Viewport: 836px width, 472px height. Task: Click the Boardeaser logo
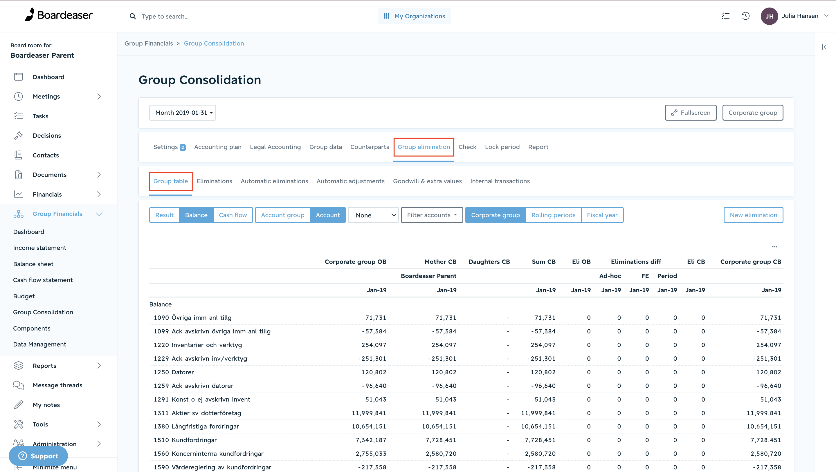point(59,15)
